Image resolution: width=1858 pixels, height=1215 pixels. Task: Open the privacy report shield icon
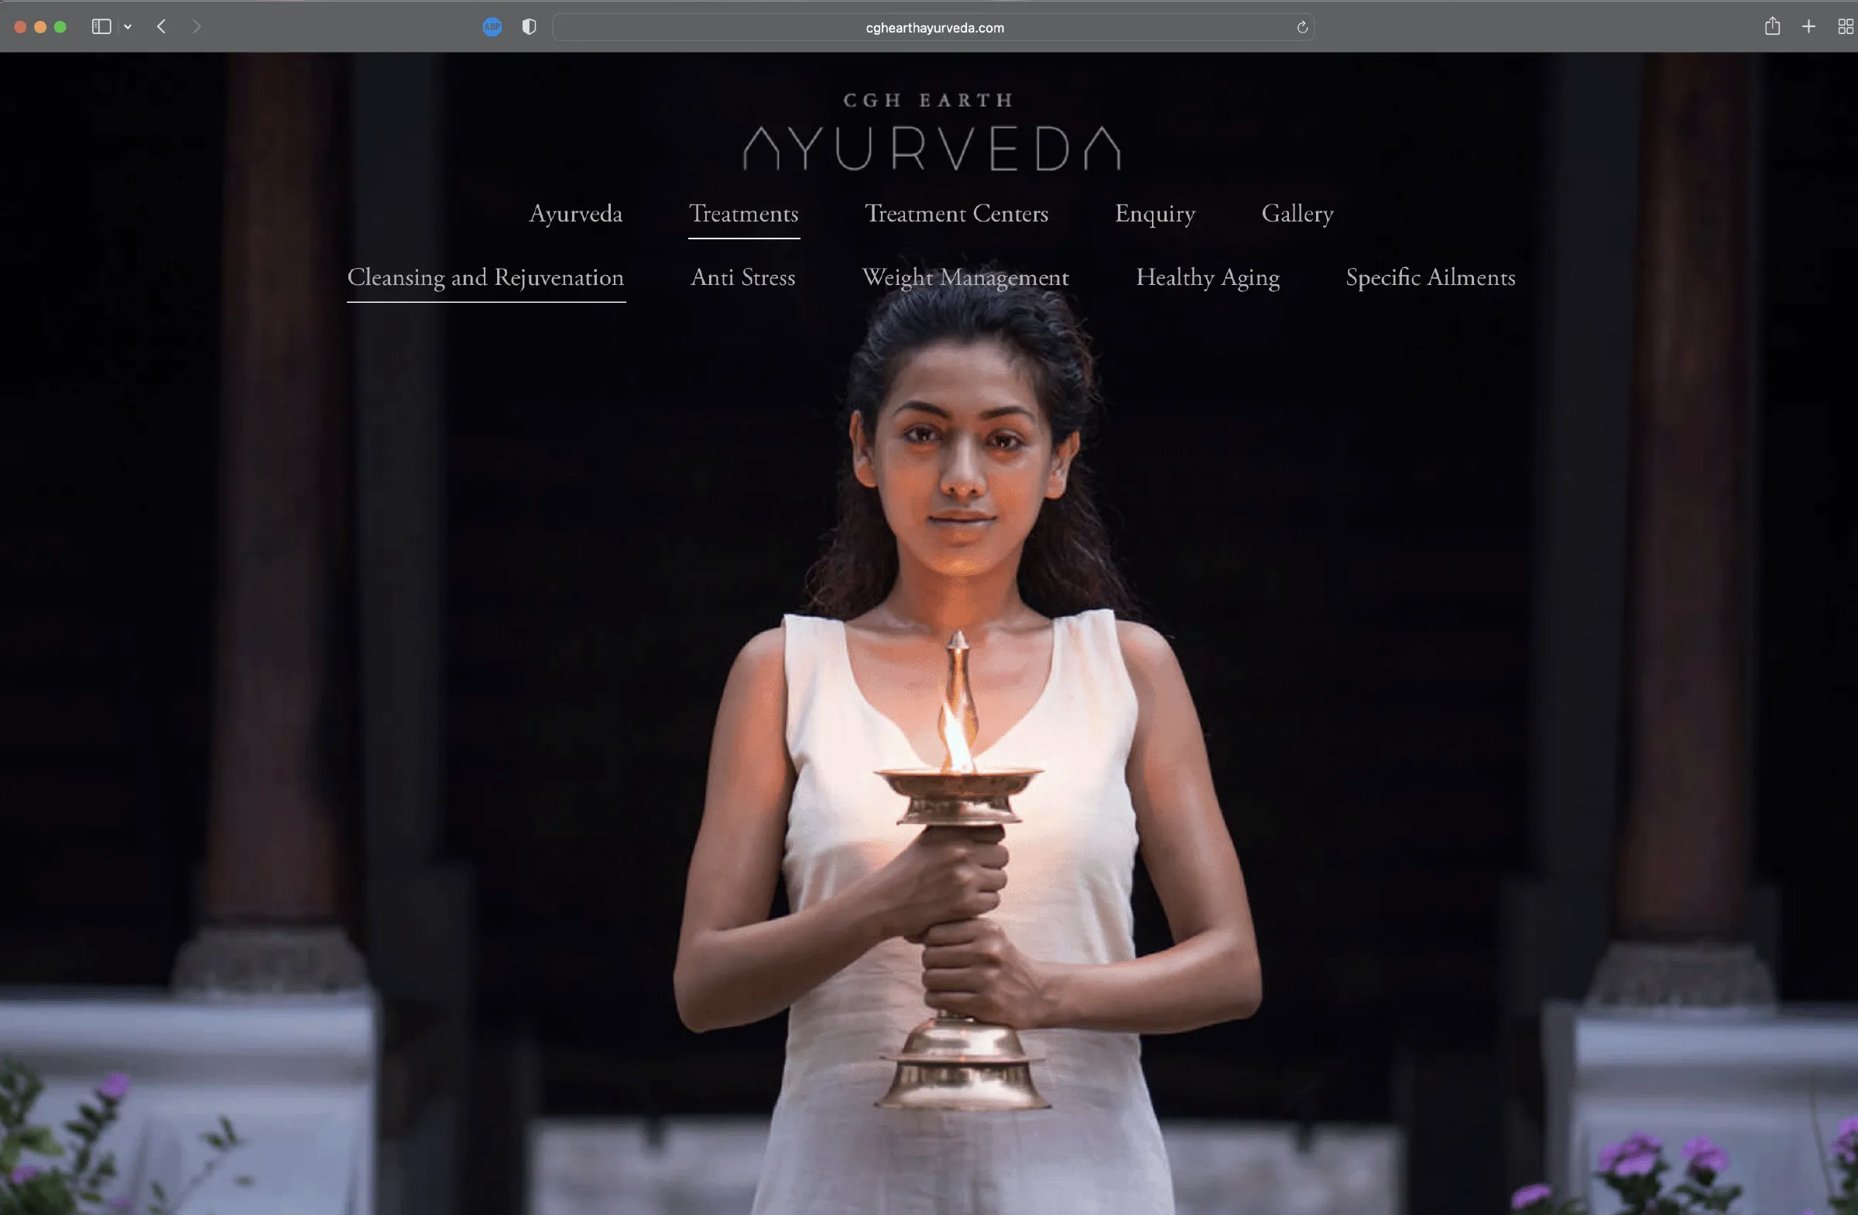click(x=530, y=26)
